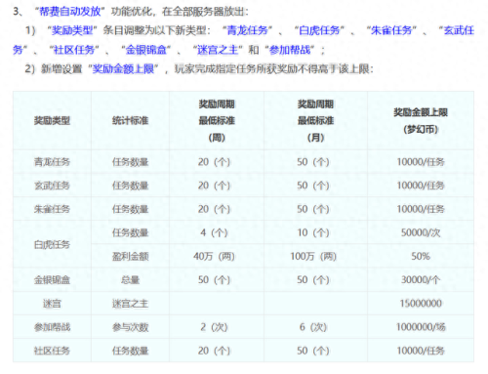This screenshot has width=488, height=374.
Task: Click the "盈利金额" cell
Action: click(130, 256)
